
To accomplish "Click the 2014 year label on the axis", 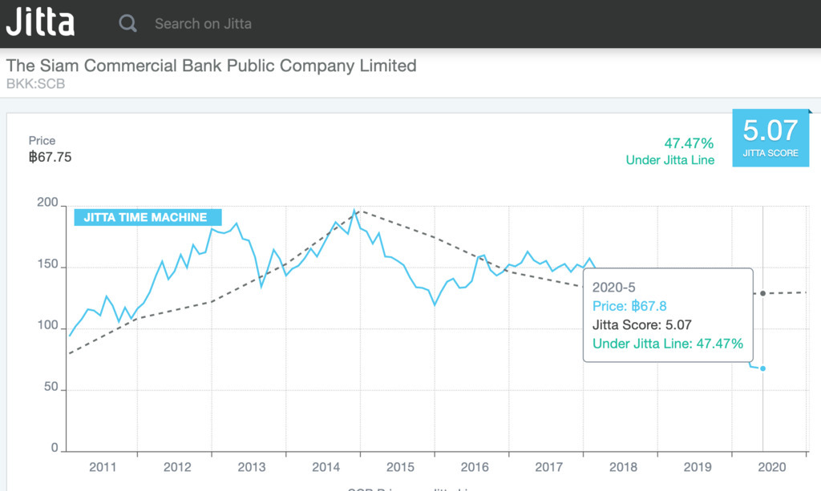I will [x=326, y=467].
